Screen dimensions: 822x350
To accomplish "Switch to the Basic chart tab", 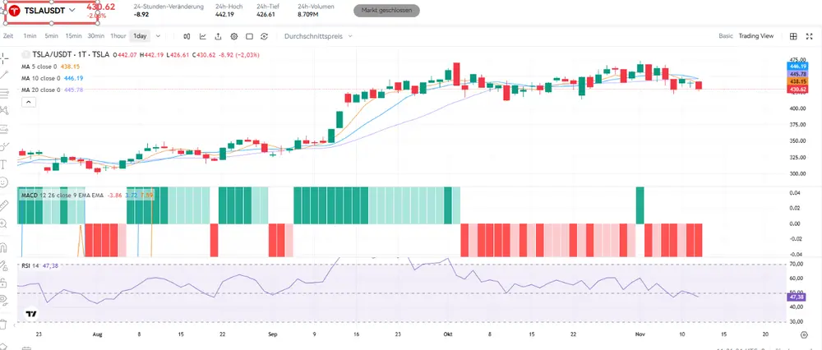I will tap(725, 36).
